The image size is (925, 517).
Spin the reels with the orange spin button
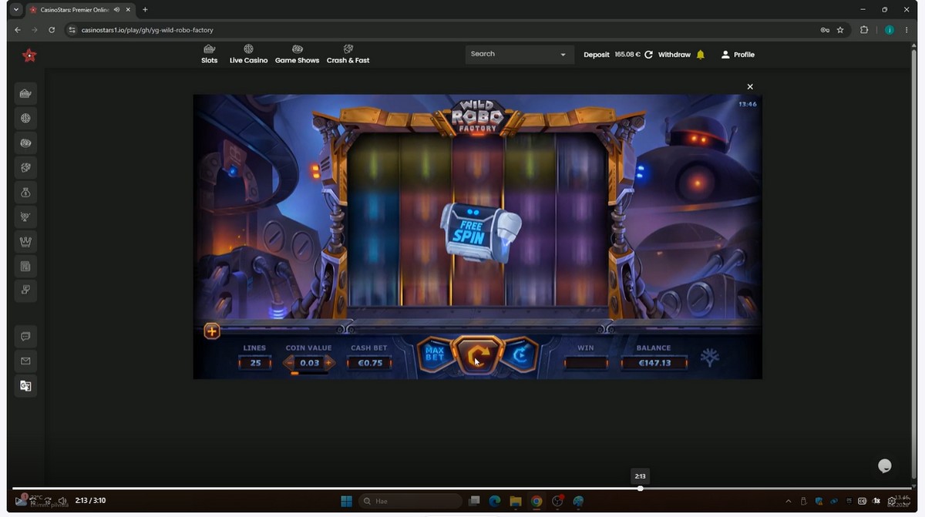(x=477, y=355)
